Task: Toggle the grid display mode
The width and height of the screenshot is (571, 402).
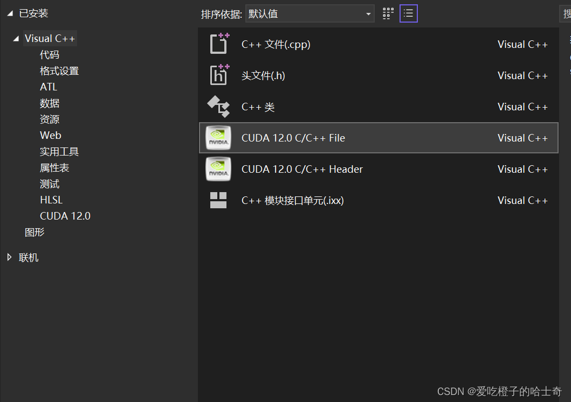Action: point(387,13)
